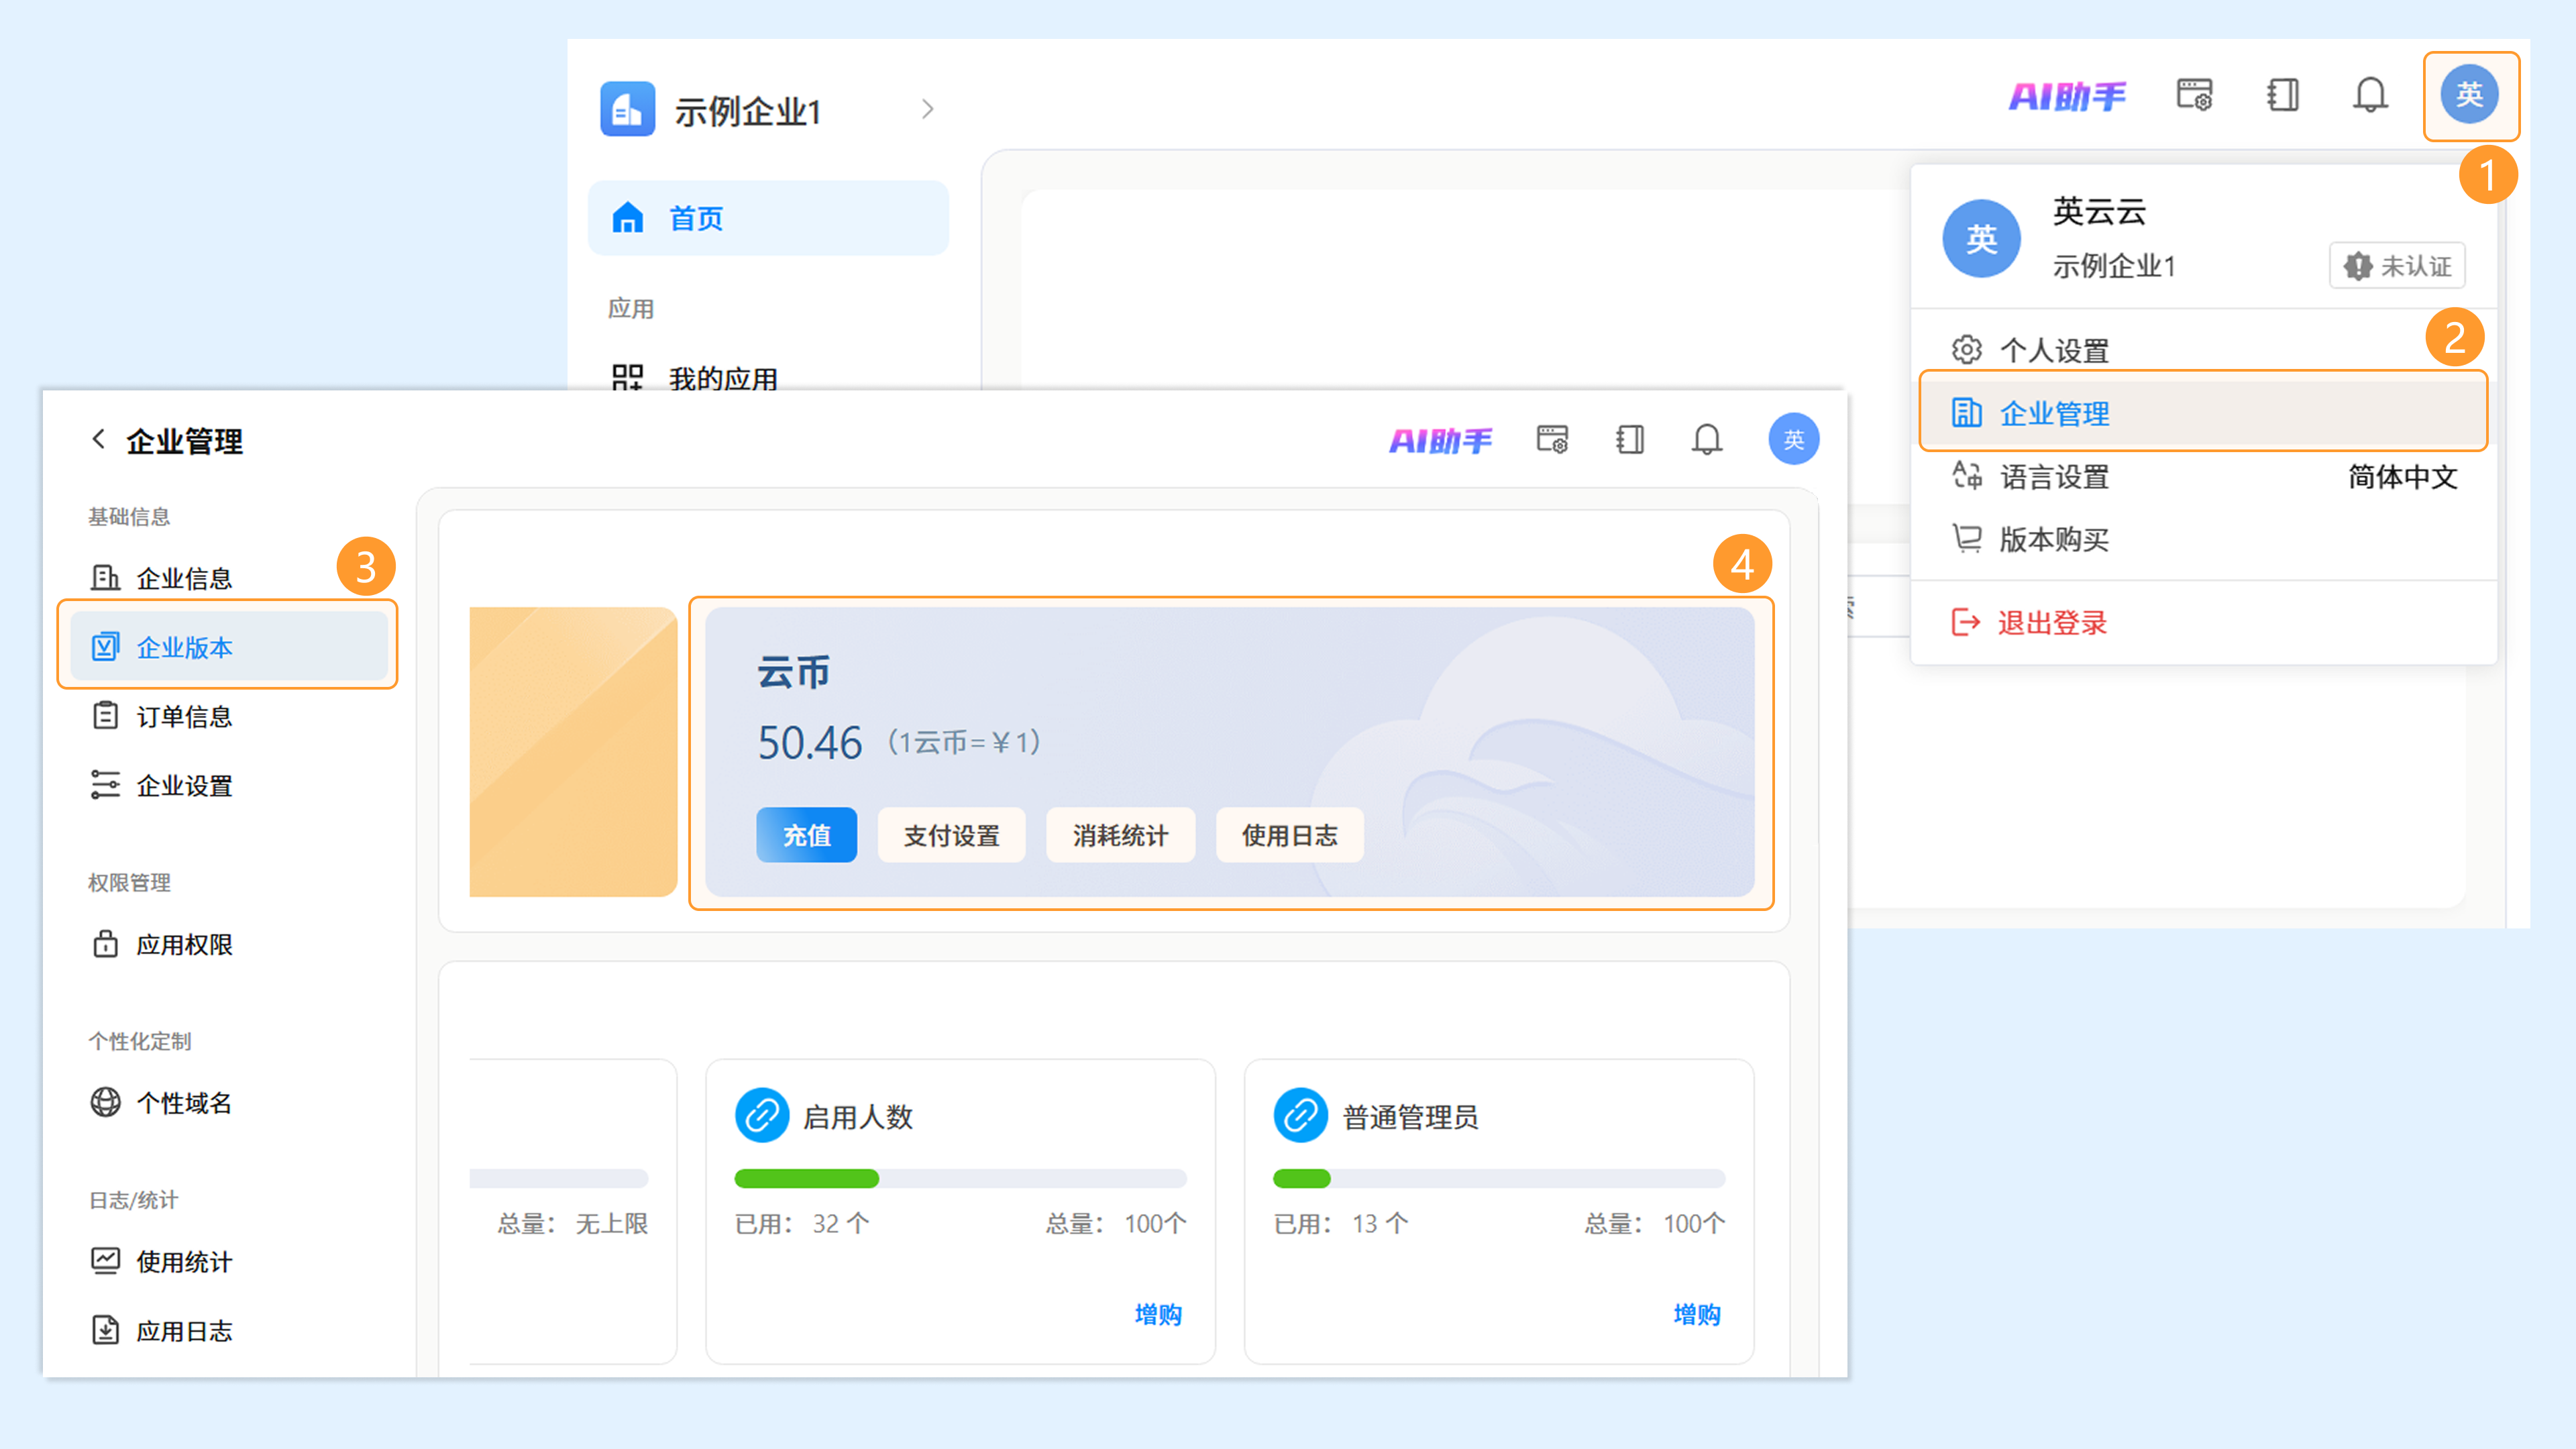Open notifications bell in back window
The width and height of the screenshot is (2576, 1449).
pos(2369,95)
